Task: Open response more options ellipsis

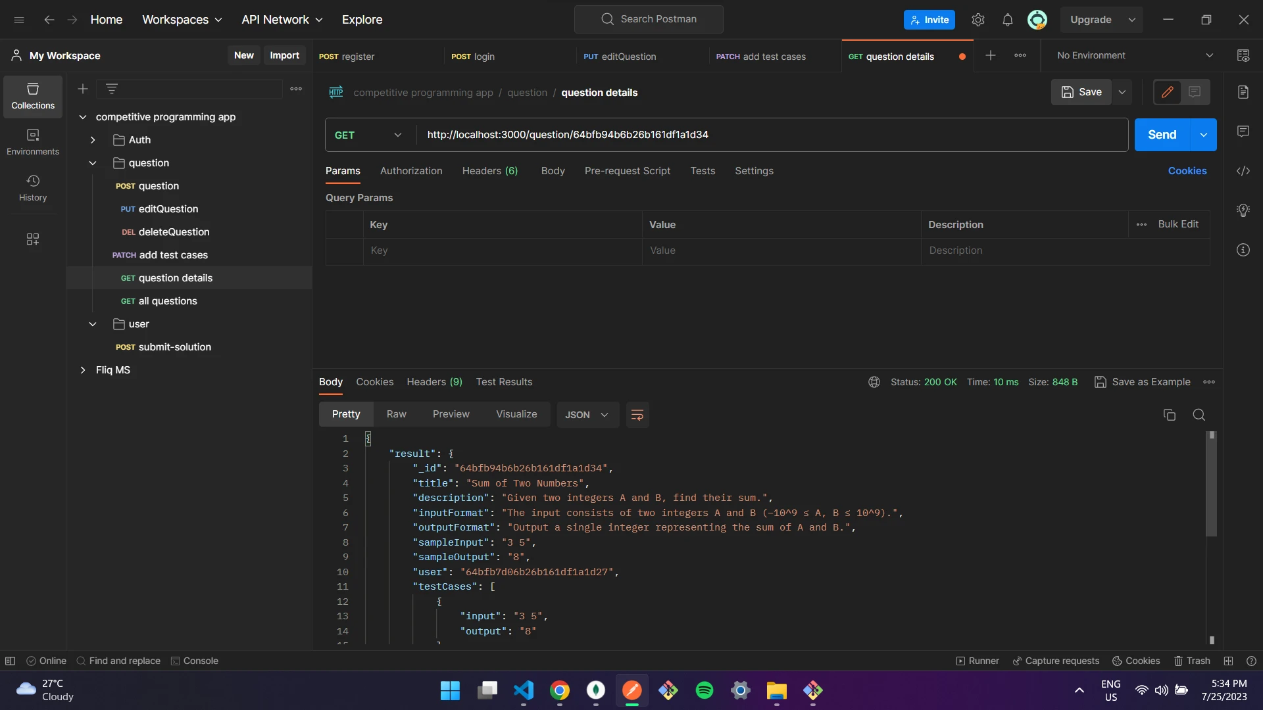Action: (x=1209, y=382)
